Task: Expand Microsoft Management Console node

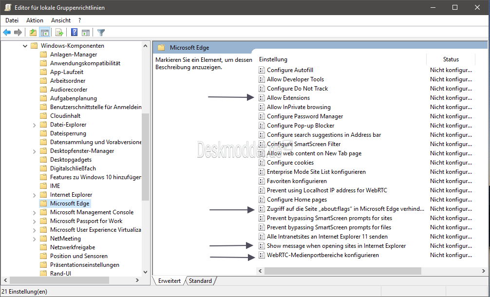Action: 35,212
